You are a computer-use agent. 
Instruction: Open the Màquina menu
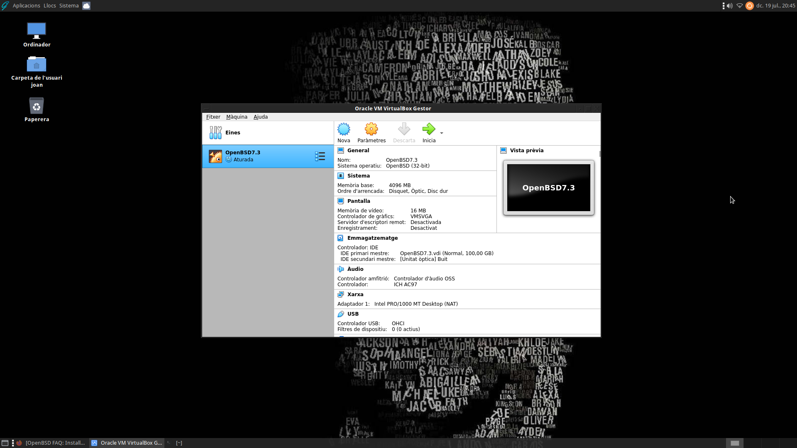click(x=237, y=117)
